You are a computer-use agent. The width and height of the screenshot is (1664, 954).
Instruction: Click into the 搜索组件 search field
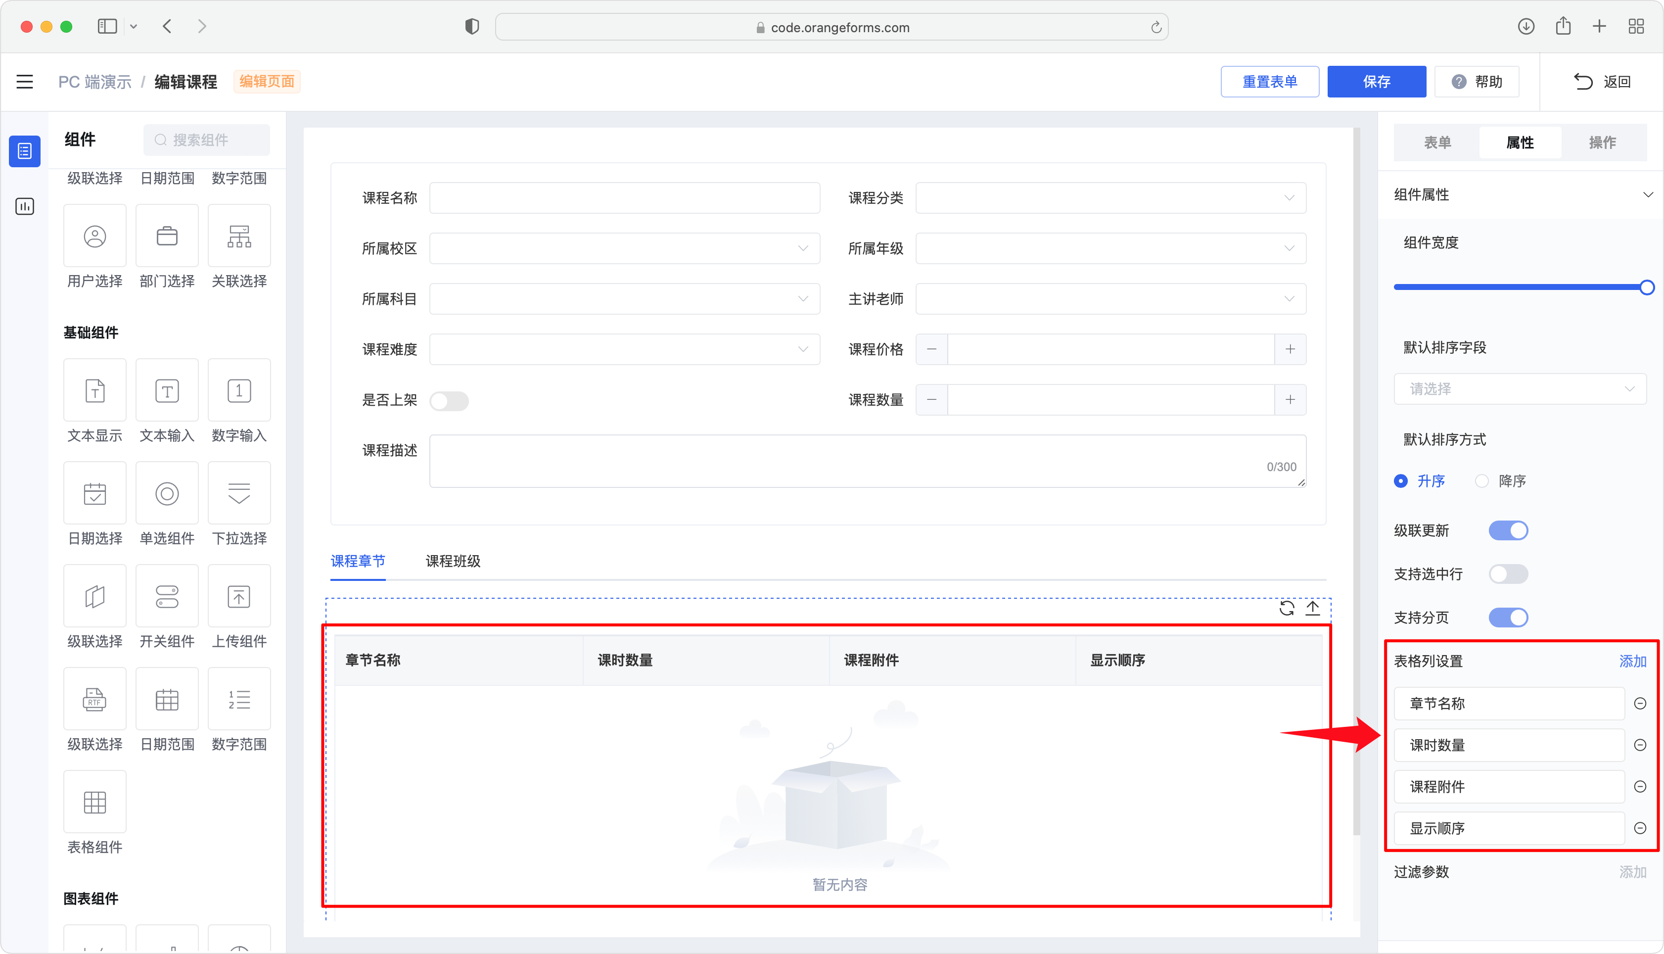[x=207, y=140]
